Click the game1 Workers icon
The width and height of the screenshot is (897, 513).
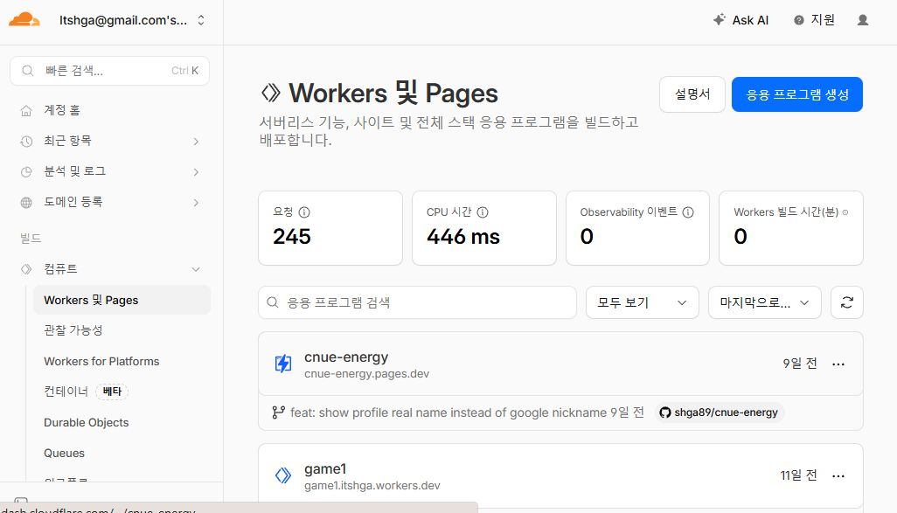tap(283, 475)
